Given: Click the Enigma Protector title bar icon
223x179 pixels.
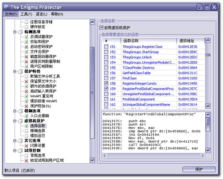Looking at the screenshot, I should tap(6, 7).
